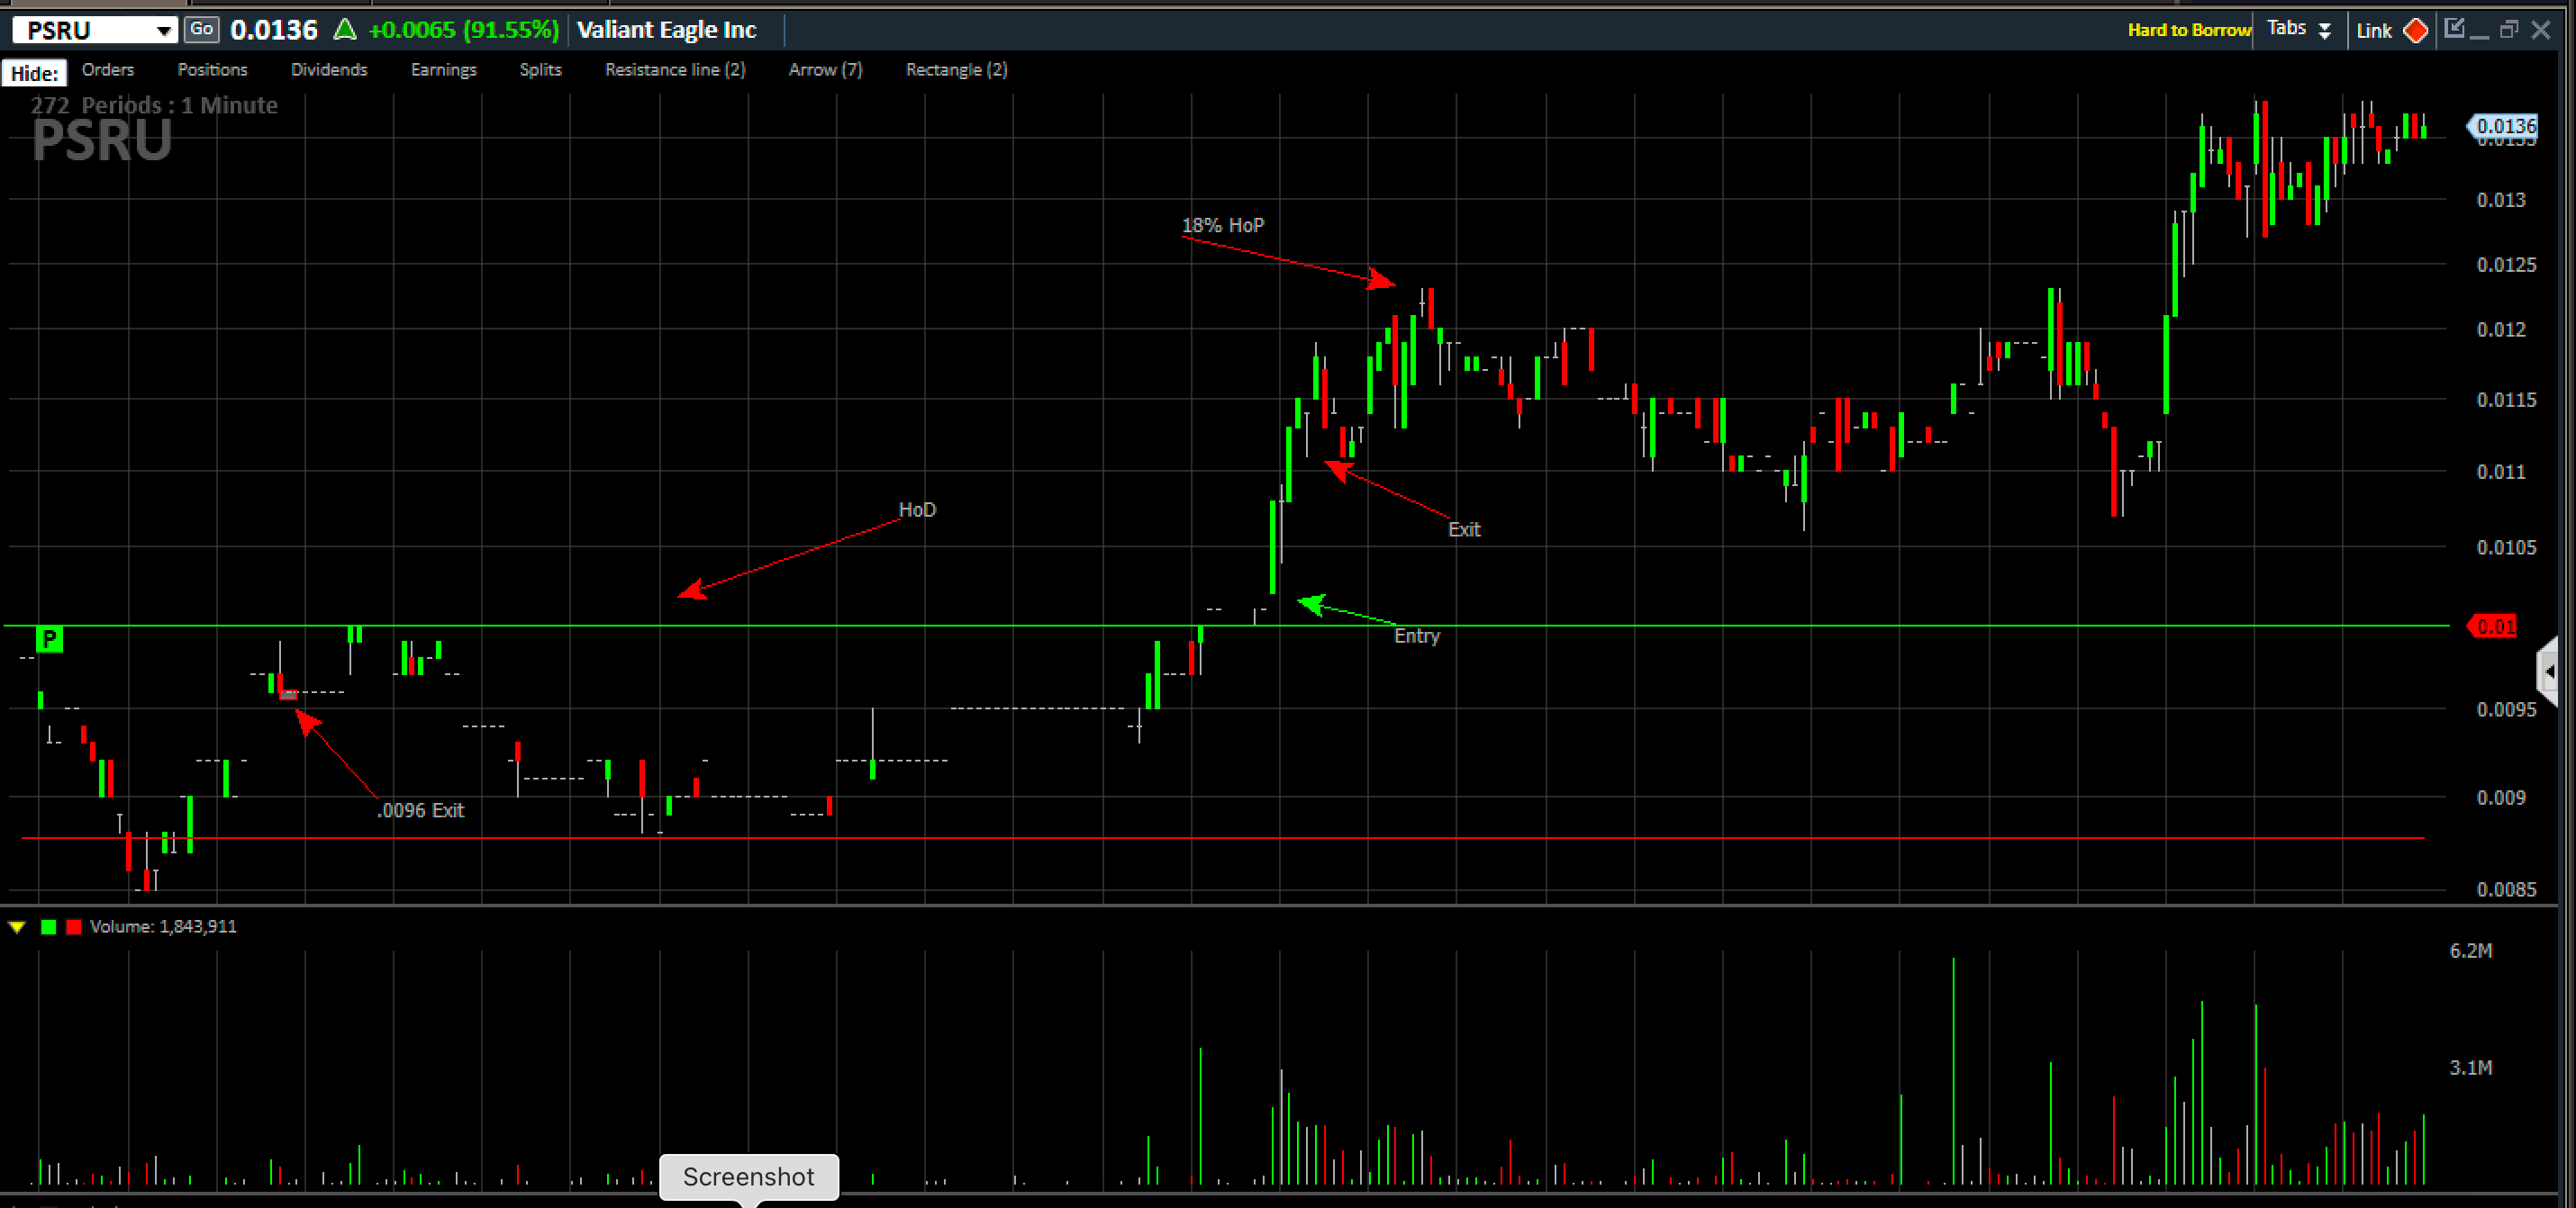The height and width of the screenshot is (1208, 2576).
Task: Toggle hiding Earnings markers
Action: point(443,70)
